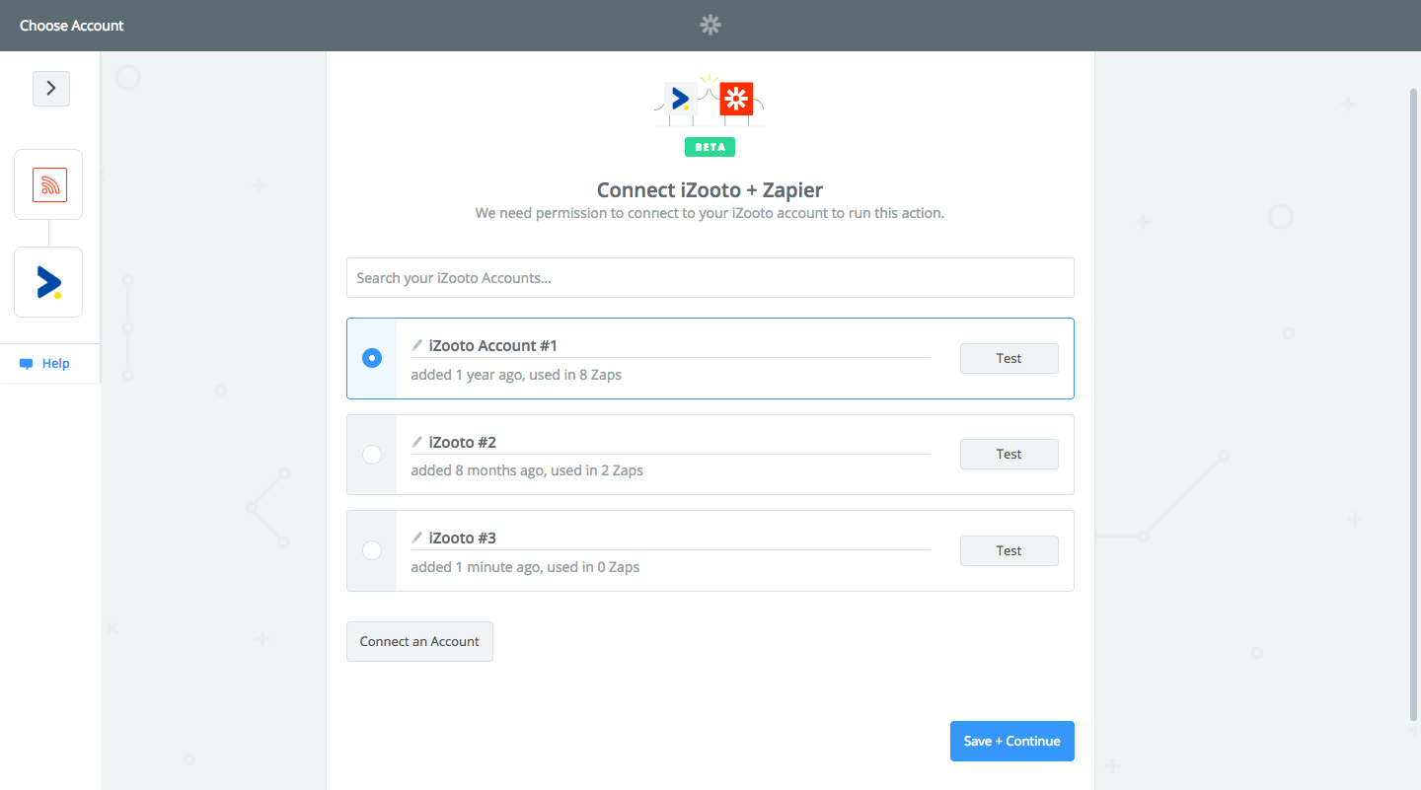Click the iZooto Account #1 name text
The image size is (1421, 790).
[493, 345]
